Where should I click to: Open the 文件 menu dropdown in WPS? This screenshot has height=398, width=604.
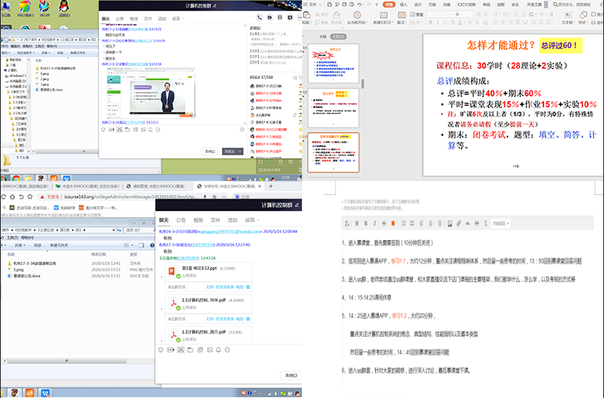tap(315, 5)
